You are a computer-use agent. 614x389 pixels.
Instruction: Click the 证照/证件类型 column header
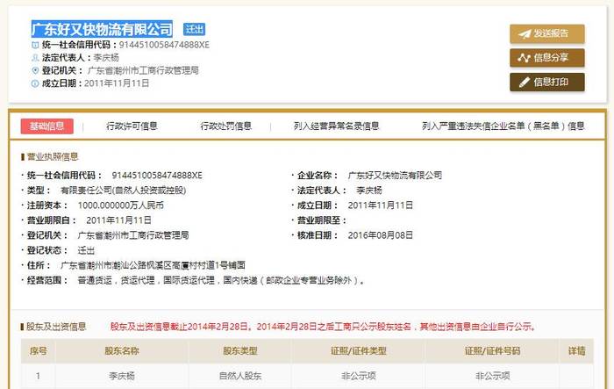pos(358,350)
